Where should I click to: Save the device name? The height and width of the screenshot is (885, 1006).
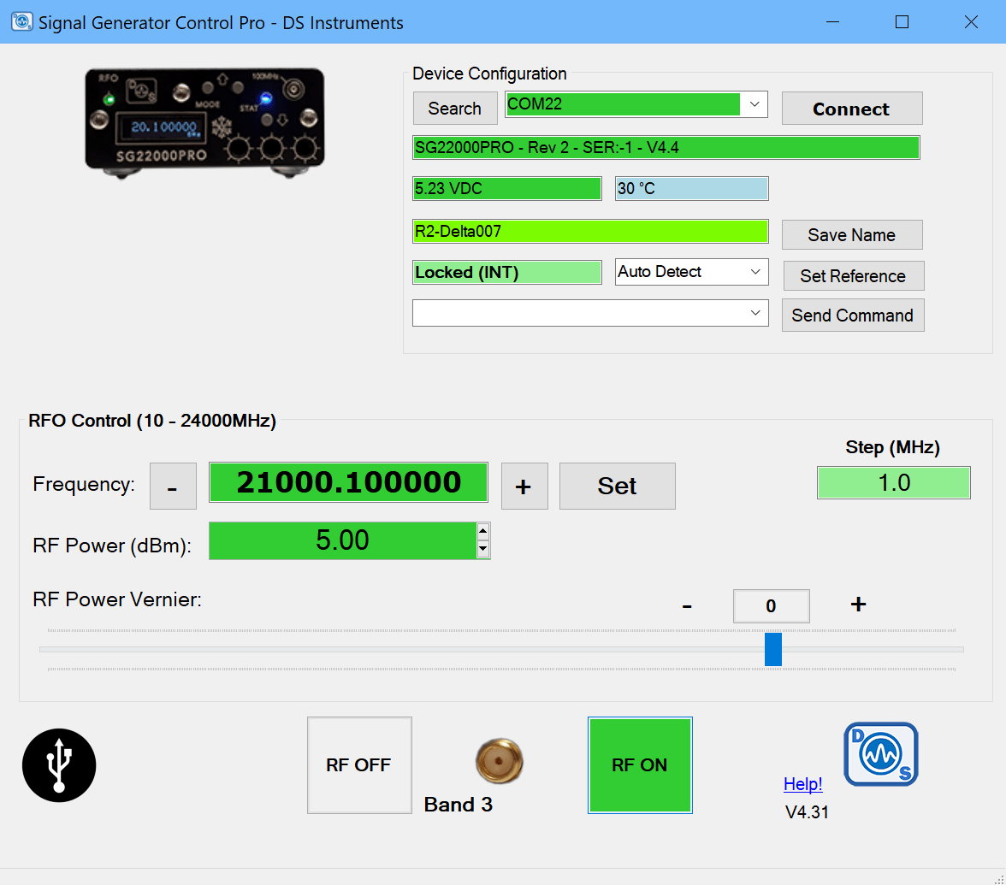pos(852,234)
